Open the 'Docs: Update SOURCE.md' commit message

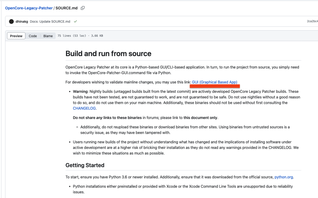pyautogui.click(x=50, y=21)
